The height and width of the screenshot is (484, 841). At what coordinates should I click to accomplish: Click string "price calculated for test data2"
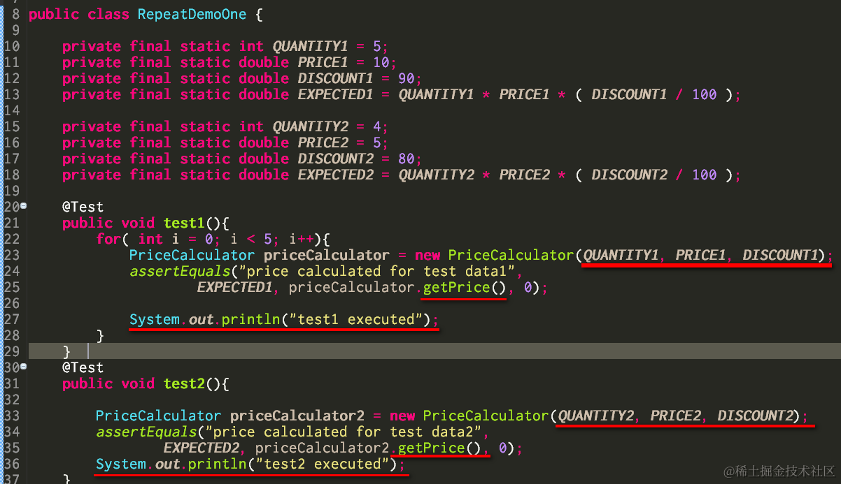pos(343,432)
